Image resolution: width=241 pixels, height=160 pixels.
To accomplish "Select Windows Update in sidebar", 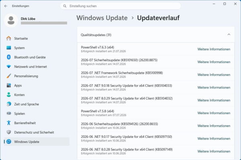I will [x=37, y=142].
